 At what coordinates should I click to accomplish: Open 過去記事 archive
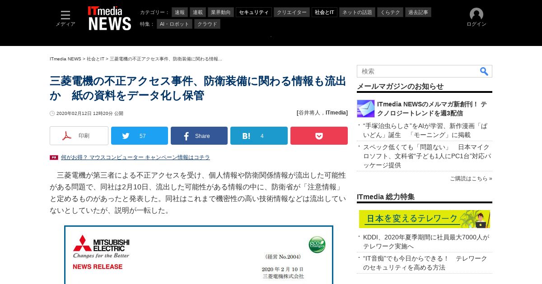[x=418, y=12]
